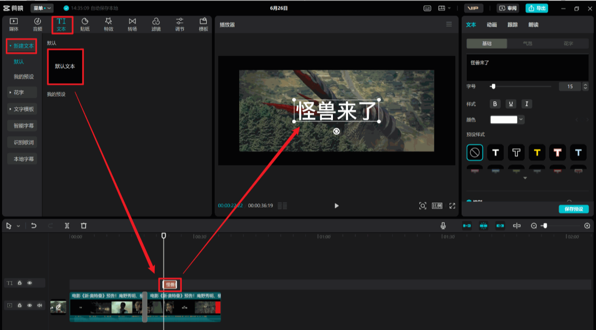This screenshot has height=330, width=596.
Task: Click the delete trash icon in timeline toolbar
Action: (x=84, y=226)
